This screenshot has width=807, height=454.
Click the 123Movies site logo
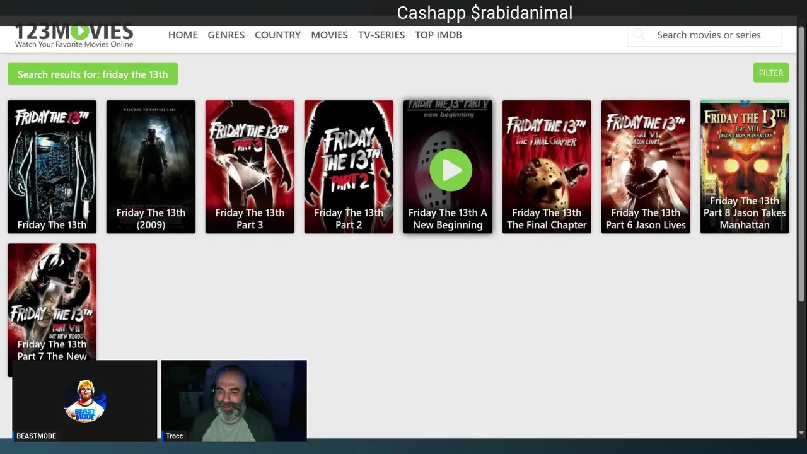point(74,35)
